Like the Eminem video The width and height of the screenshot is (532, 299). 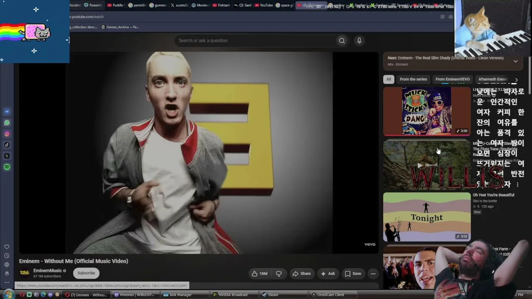point(259,274)
